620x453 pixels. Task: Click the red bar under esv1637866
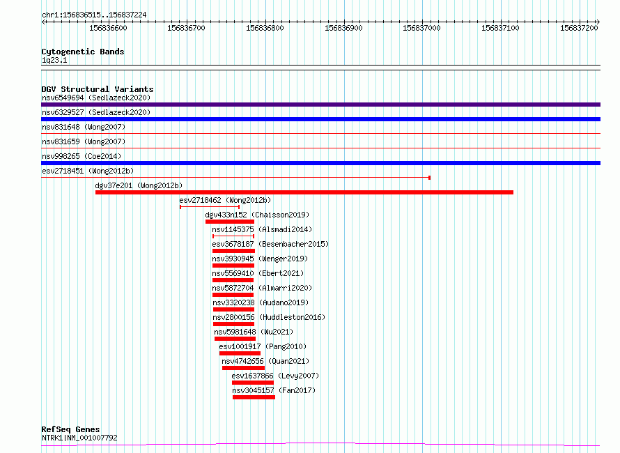click(x=253, y=383)
